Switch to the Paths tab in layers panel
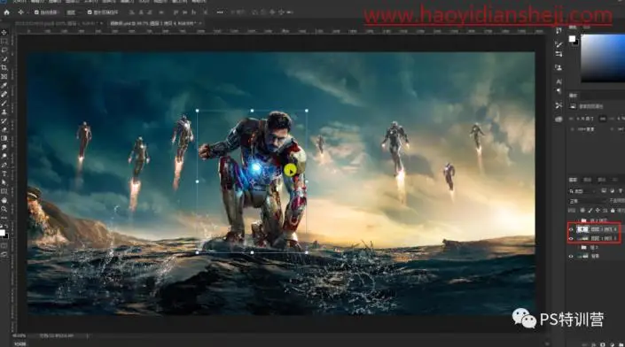 (x=601, y=180)
